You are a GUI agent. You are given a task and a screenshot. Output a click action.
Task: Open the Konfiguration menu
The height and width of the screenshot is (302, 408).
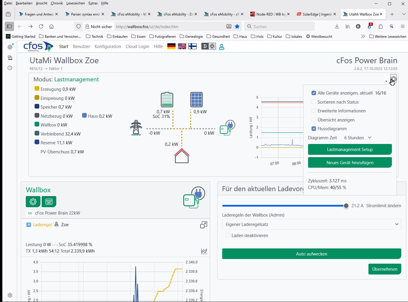pos(108,47)
